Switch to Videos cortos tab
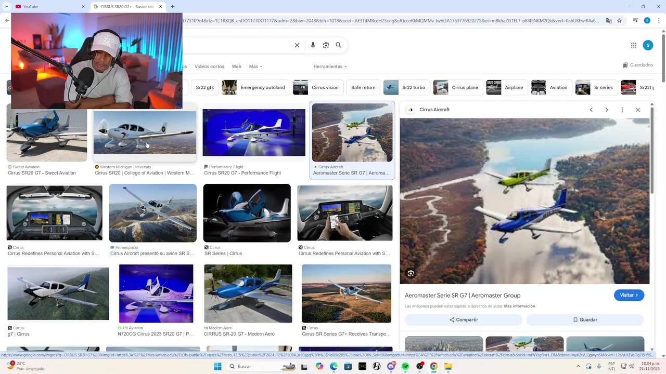The height and width of the screenshot is (374, 666). tap(209, 66)
